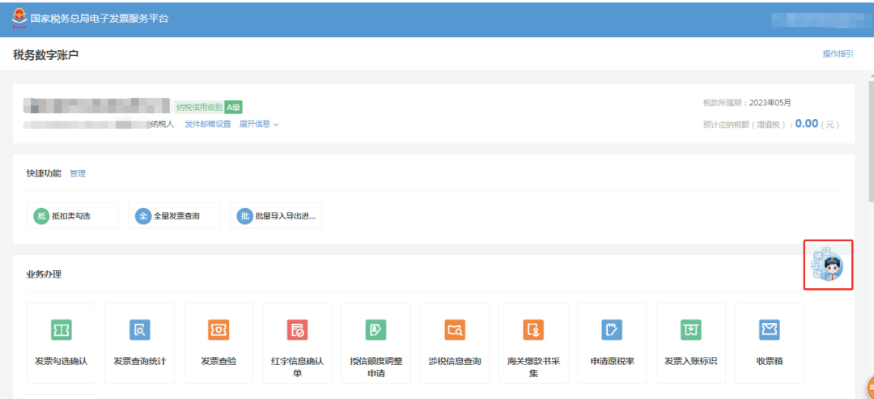Viewport: 874px width, 399px height.
Task: Click 批量导入导出 quick function button
Action: coord(276,216)
